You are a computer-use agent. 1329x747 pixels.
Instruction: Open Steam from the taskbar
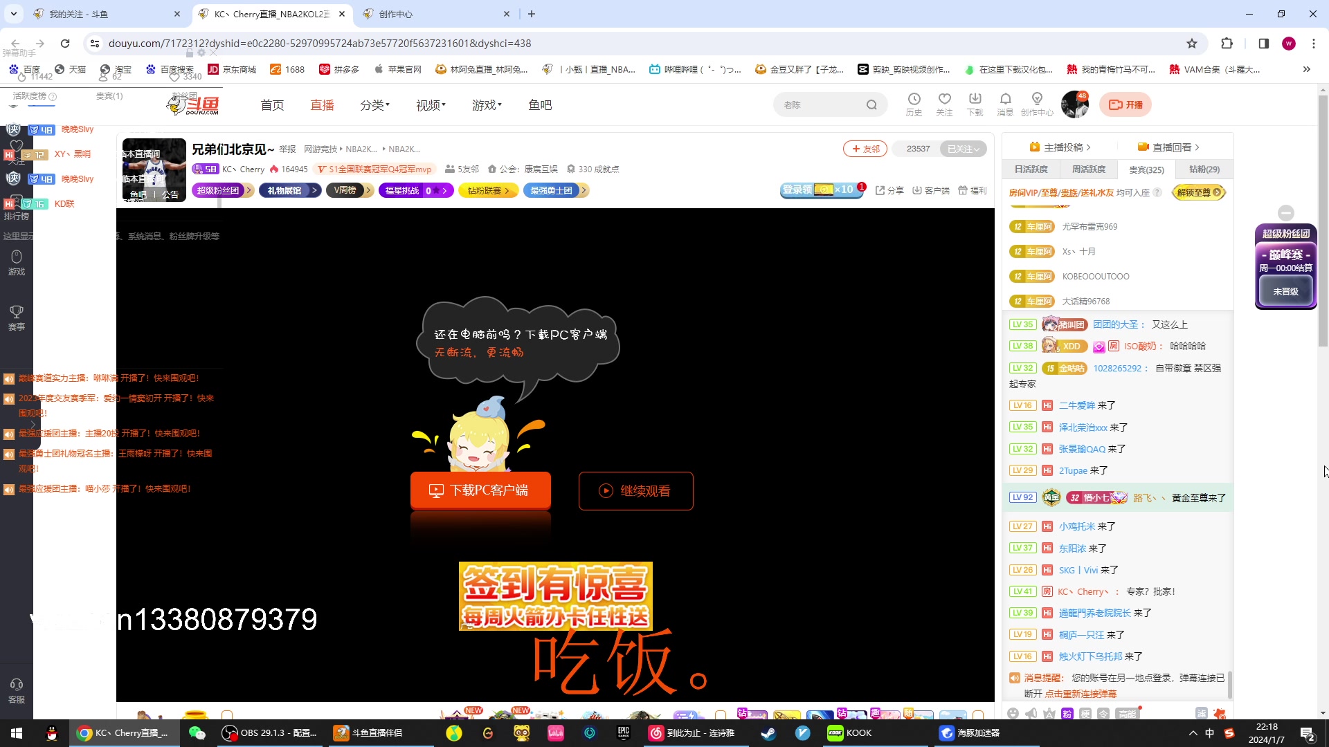click(768, 733)
